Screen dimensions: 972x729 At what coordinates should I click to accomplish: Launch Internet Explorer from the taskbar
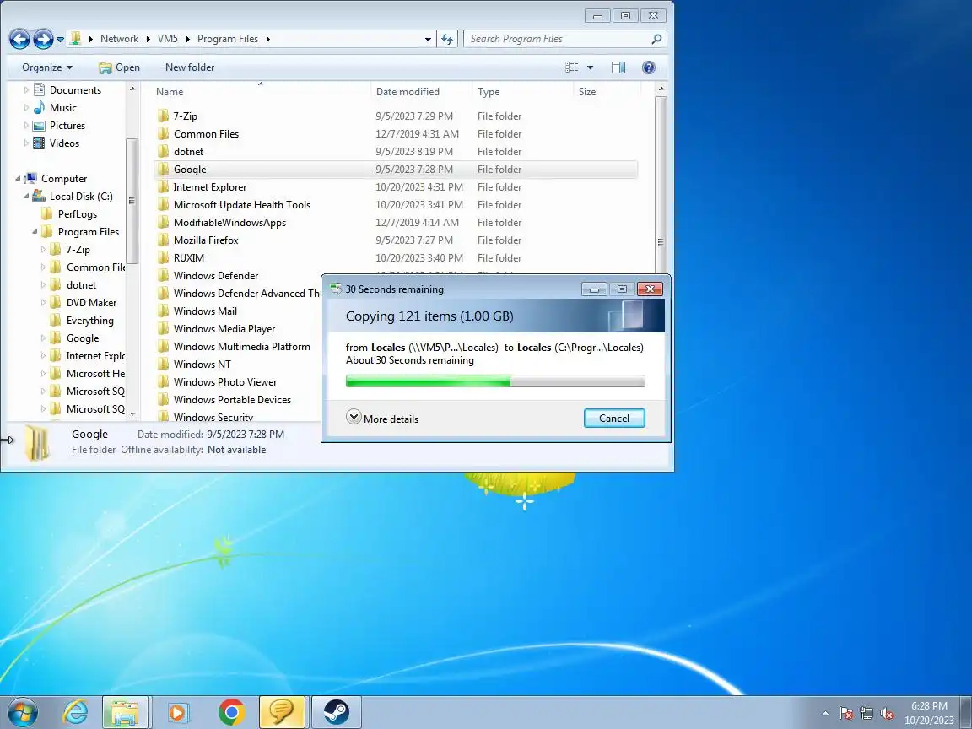coord(76,712)
